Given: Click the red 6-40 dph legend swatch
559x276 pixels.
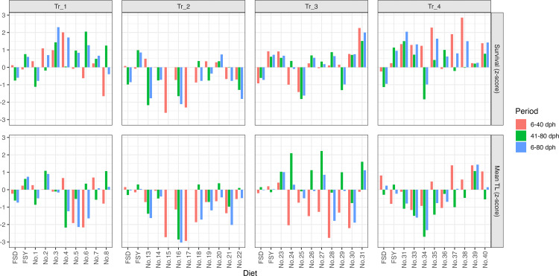Looking at the screenshot, I should tap(521, 124).
